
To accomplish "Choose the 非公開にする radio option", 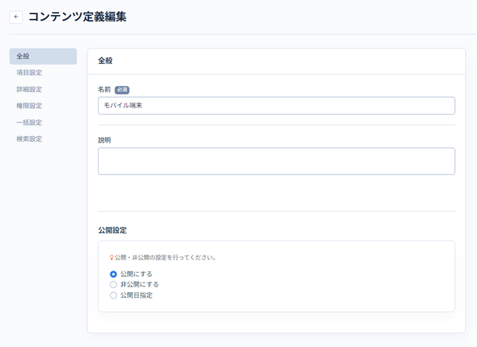I will (x=113, y=285).
